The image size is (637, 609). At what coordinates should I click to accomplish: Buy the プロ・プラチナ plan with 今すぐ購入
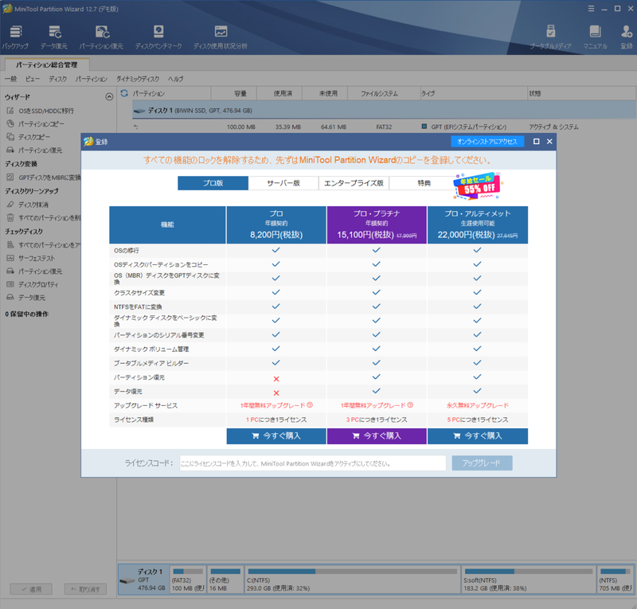pyautogui.click(x=377, y=436)
